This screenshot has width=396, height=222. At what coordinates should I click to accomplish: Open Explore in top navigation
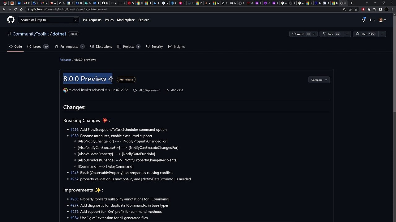[144, 20]
